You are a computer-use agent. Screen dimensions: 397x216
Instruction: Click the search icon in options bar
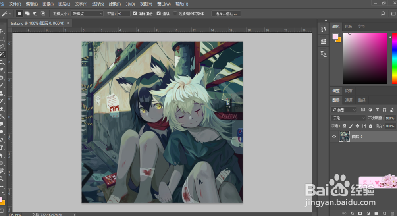coord(383,13)
